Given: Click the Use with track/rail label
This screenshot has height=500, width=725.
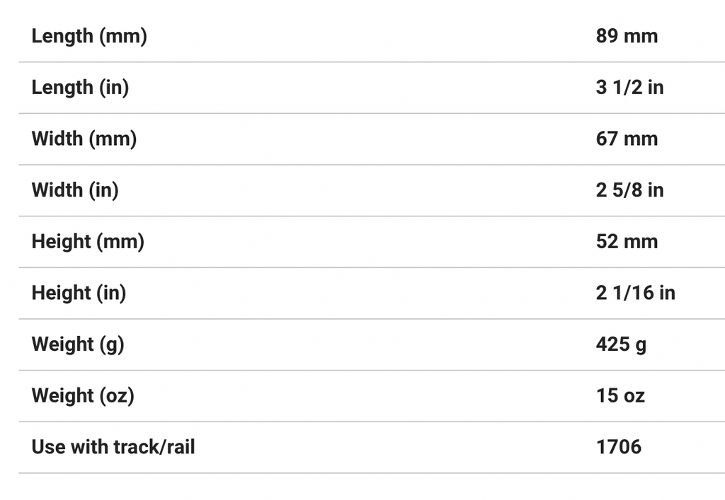Looking at the screenshot, I should pyautogui.click(x=113, y=447).
